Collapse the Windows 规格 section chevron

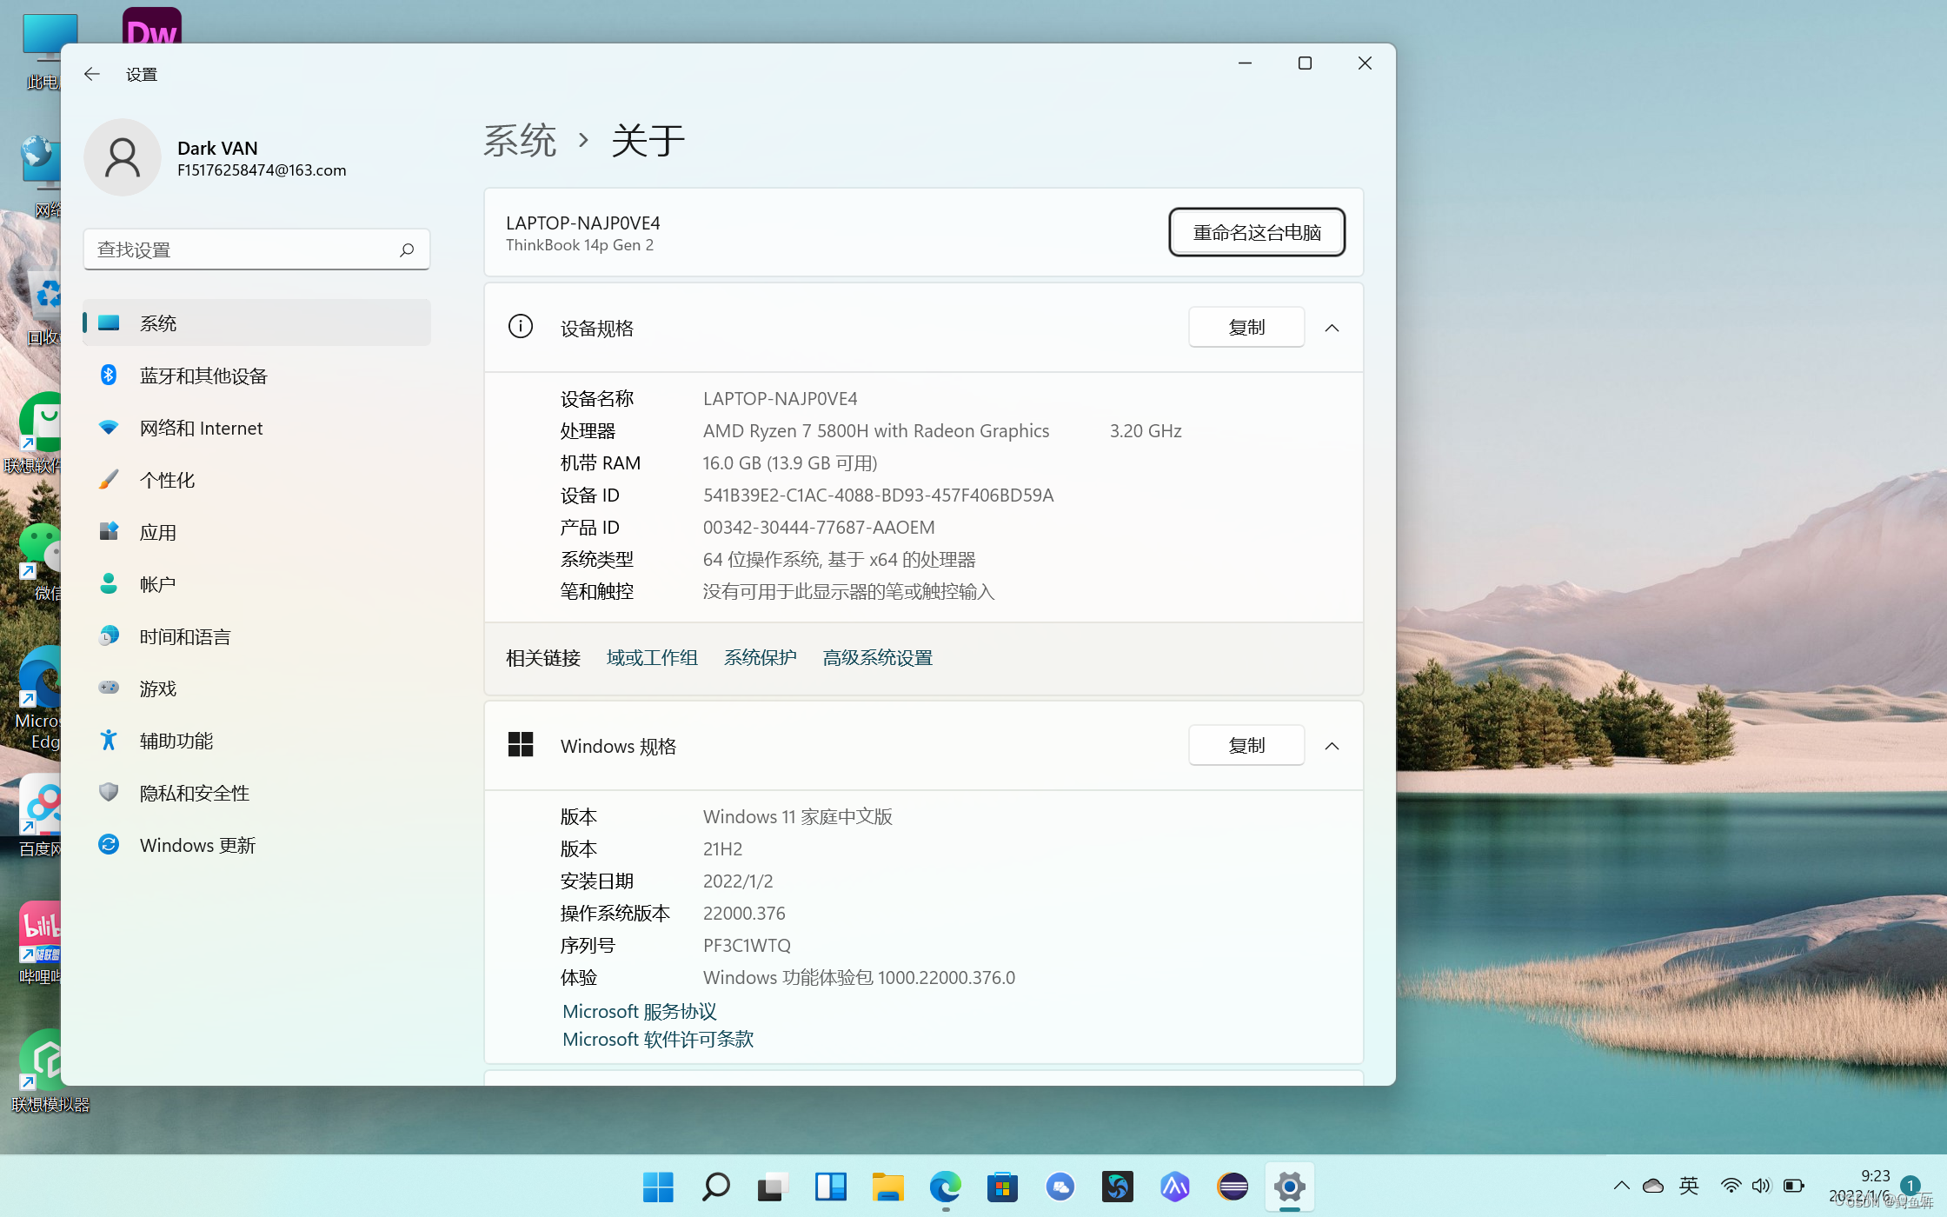click(x=1332, y=746)
